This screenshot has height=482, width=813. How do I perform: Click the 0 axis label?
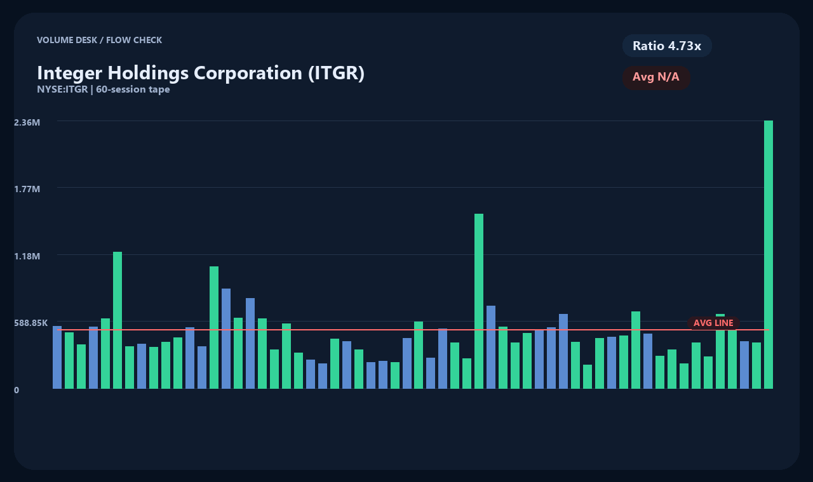coord(17,390)
